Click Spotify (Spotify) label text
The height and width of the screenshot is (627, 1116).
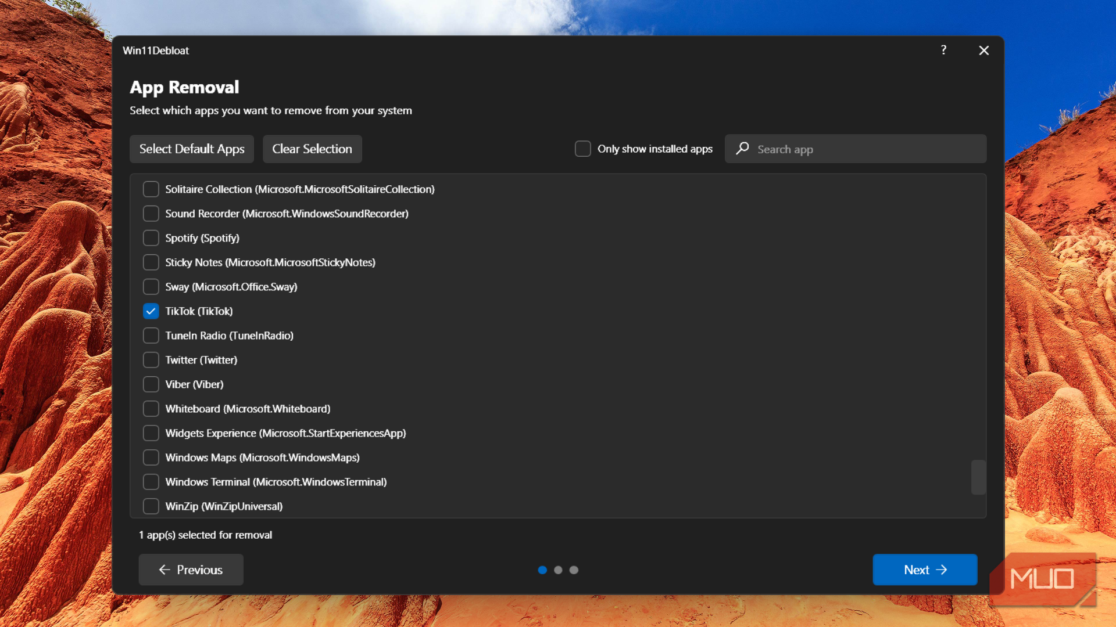(202, 238)
